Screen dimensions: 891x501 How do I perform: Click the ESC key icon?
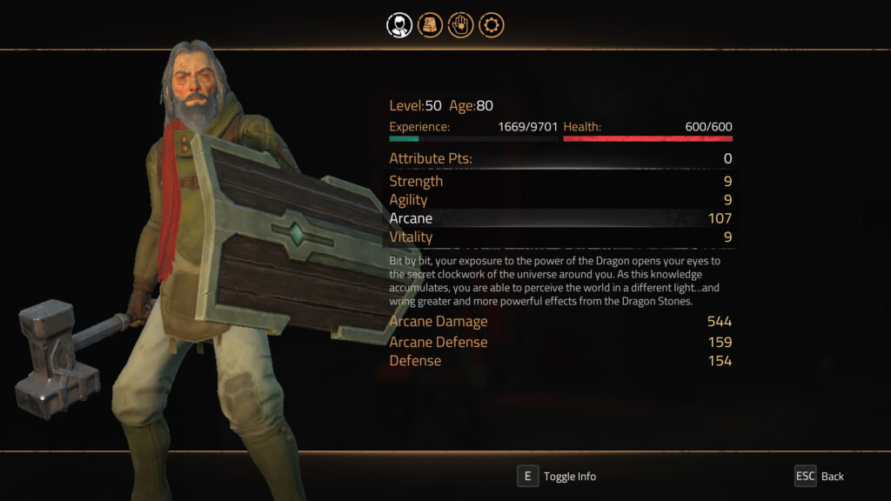(x=805, y=476)
